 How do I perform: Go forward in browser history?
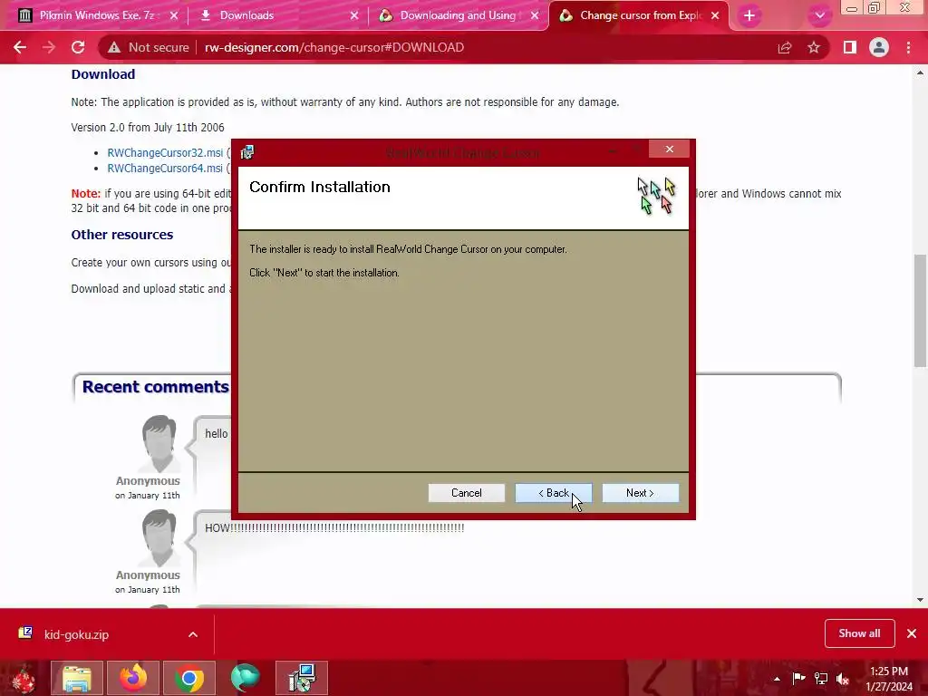coord(49,47)
